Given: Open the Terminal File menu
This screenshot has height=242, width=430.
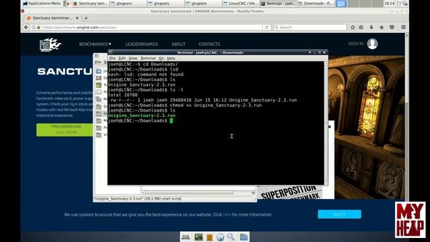Looking at the screenshot, I should (112, 58).
